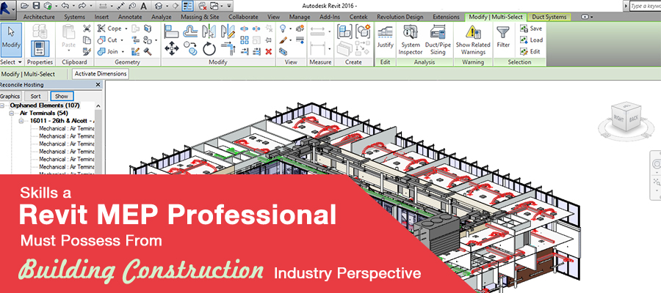Open a project with the folder icon
The width and height of the screenshot is (661, 293).
tap(24, 6)
